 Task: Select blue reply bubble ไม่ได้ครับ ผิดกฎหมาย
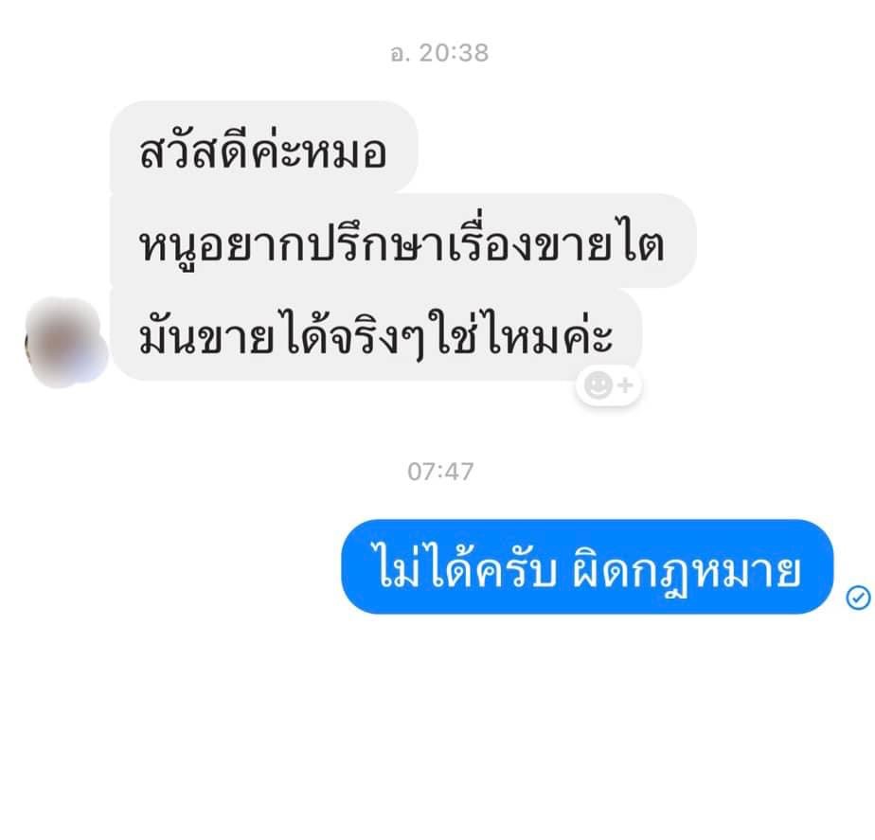pyautogui.click(x=587, y=567)
